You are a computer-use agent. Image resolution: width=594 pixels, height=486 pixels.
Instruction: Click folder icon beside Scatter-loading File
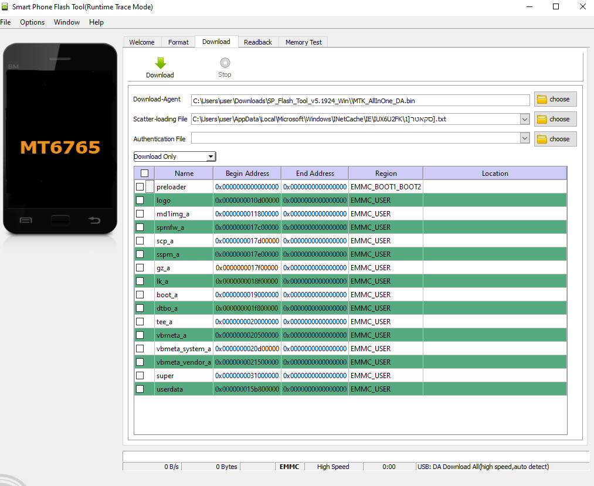tap(542, 119)
